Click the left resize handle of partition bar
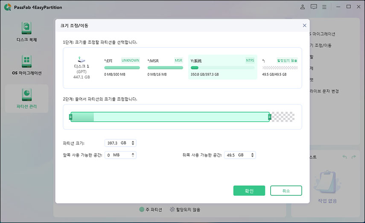The height and width of the screenshot is (223, 365). tap(70, 117)
